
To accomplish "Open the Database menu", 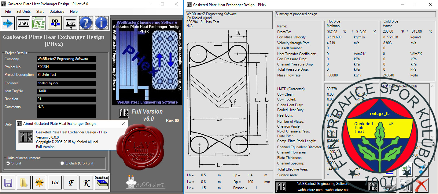I will click(x=57, y=12).
